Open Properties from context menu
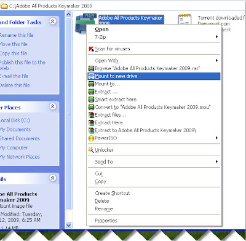 pos(154,221)
